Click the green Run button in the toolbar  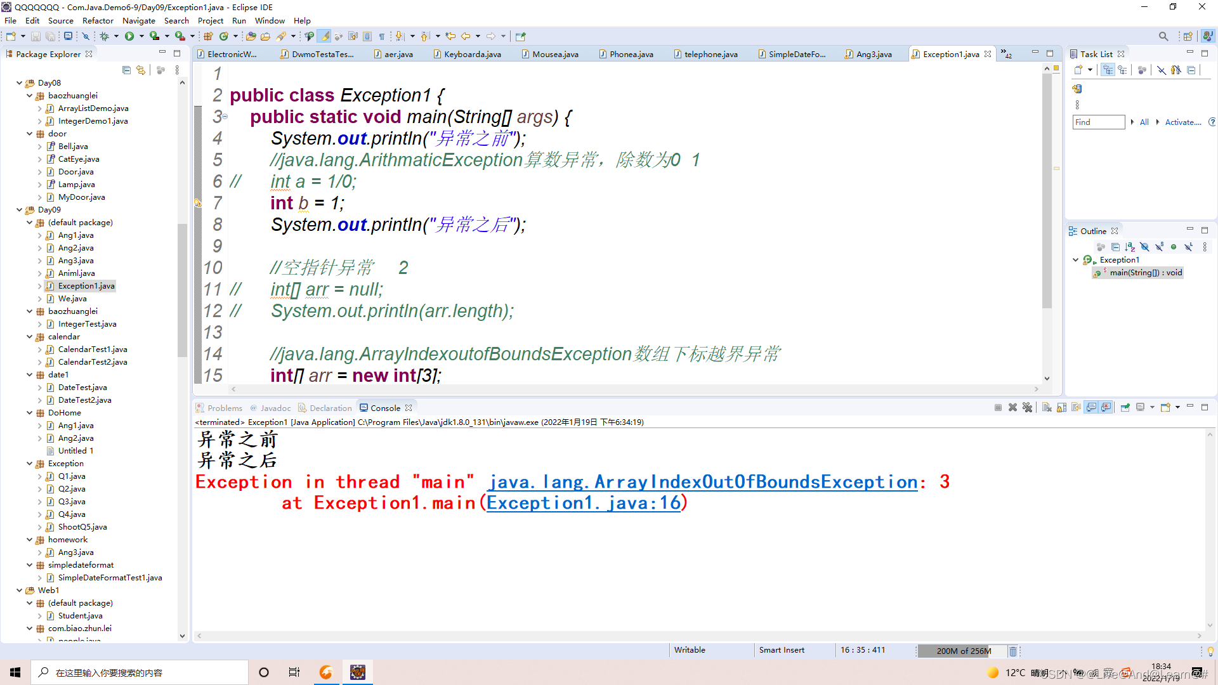tap(129, 36)
